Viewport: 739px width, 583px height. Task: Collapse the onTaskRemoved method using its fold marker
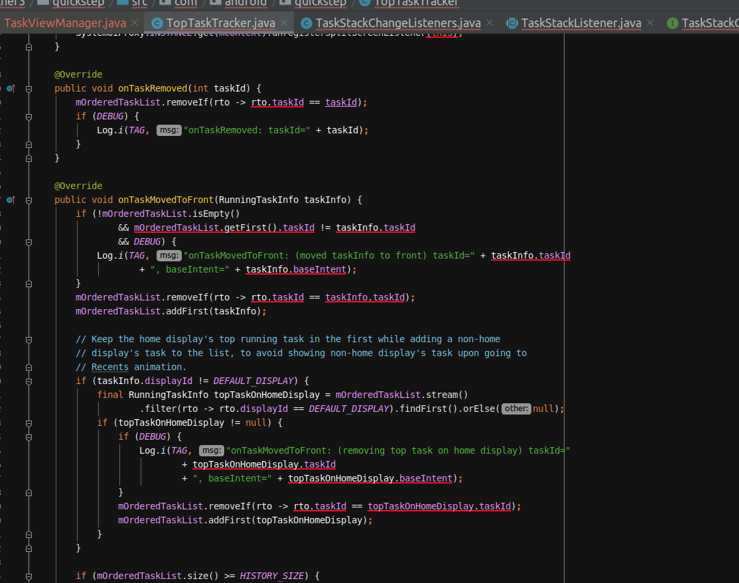29,89
